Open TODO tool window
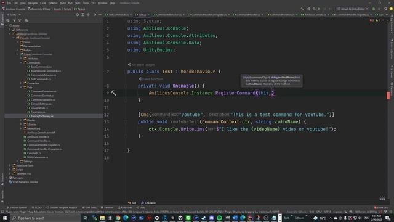394x222 pixels. coord(37,208)
